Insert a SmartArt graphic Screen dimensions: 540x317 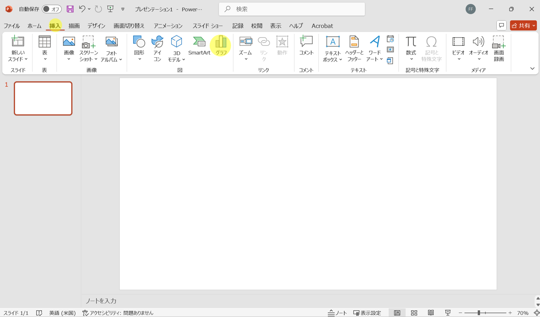tap(199, 46)
